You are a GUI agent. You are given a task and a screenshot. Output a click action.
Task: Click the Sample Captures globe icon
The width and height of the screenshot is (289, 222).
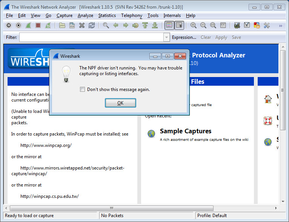point(151,134)
